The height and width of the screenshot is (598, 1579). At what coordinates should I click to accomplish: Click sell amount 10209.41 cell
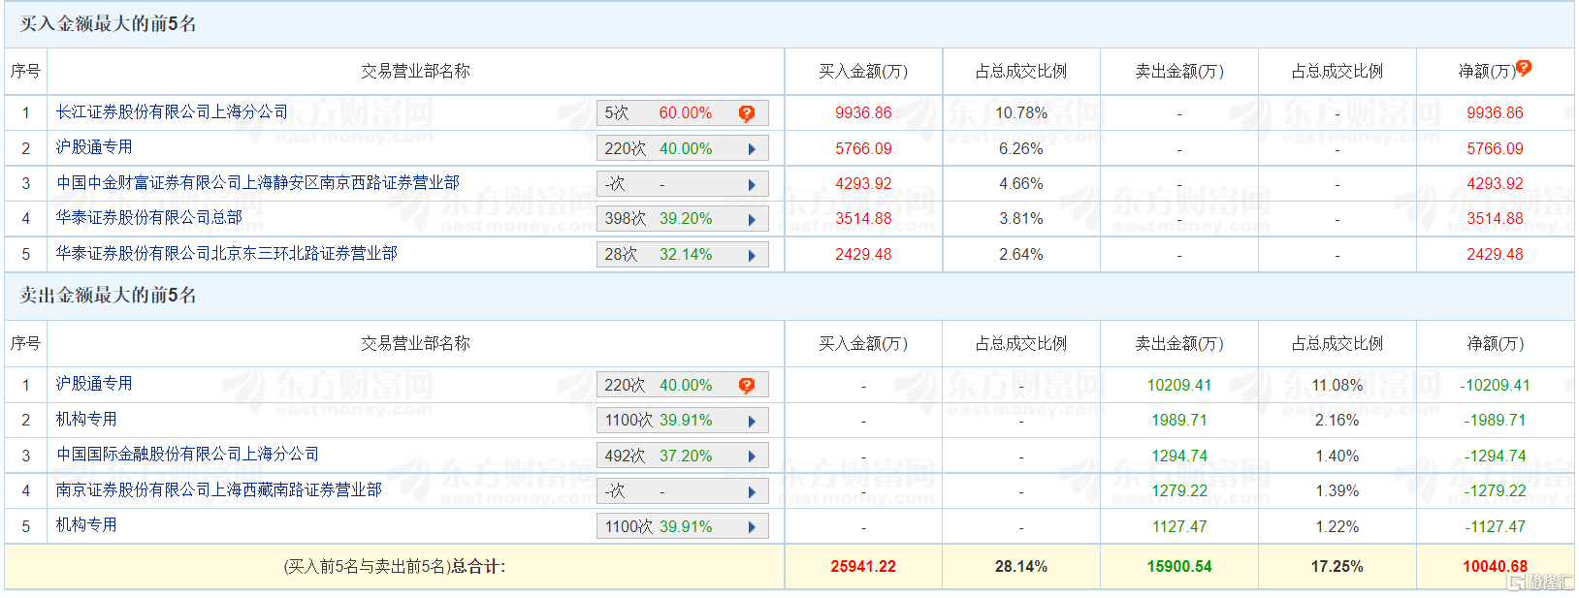click(1179, 386)
